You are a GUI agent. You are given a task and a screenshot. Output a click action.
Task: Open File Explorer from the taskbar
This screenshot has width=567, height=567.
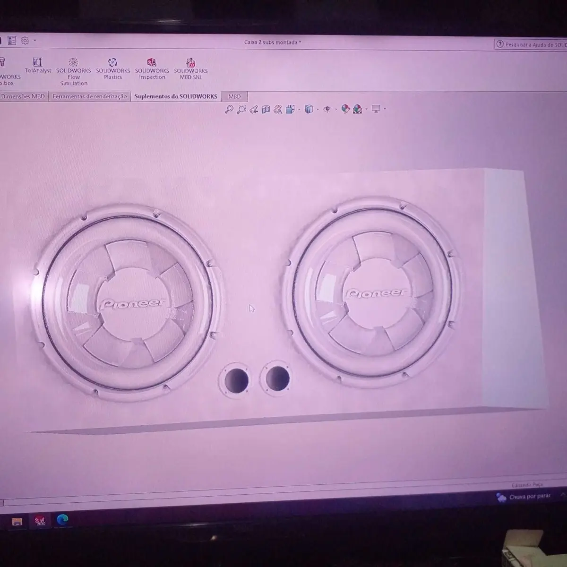point(17,522)
